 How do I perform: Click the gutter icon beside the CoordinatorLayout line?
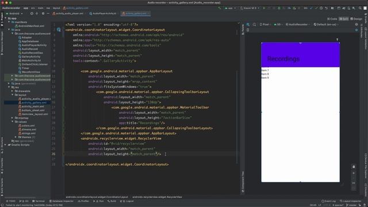pos(59,30)
